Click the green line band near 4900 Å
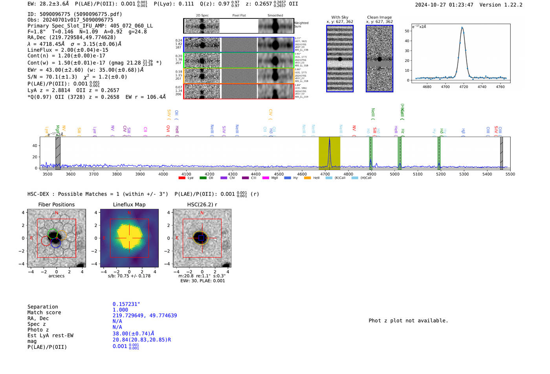Viewport: 550px width, 374px height. (x=370, y=153)
